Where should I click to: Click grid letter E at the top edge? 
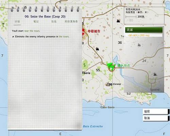pyautogui.click(x=60, y=2)
